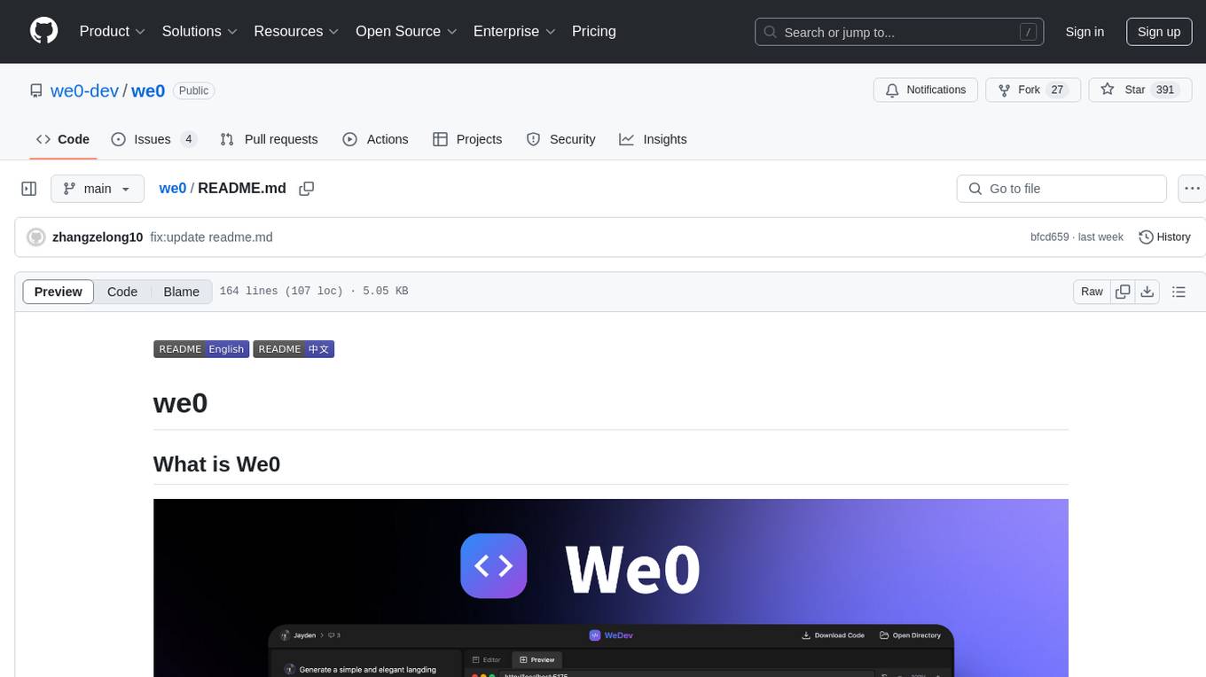Screen dimensions: 1206x677
Task: Expand the Resources menu
Action: [296, 31]
